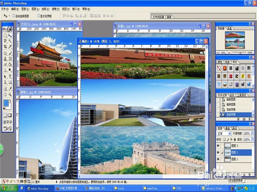Select the Magic Wand tool
Image resolution: width=257 pixels, height=192 pixels.
click(10, 41)
